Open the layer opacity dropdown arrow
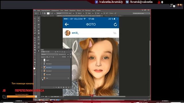Viewport: 184px width, 103px height. (x=71, y=54)
